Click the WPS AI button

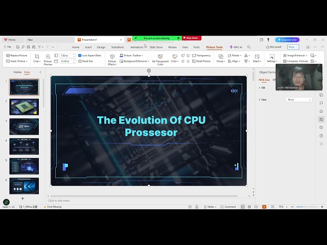coord(236,47)
